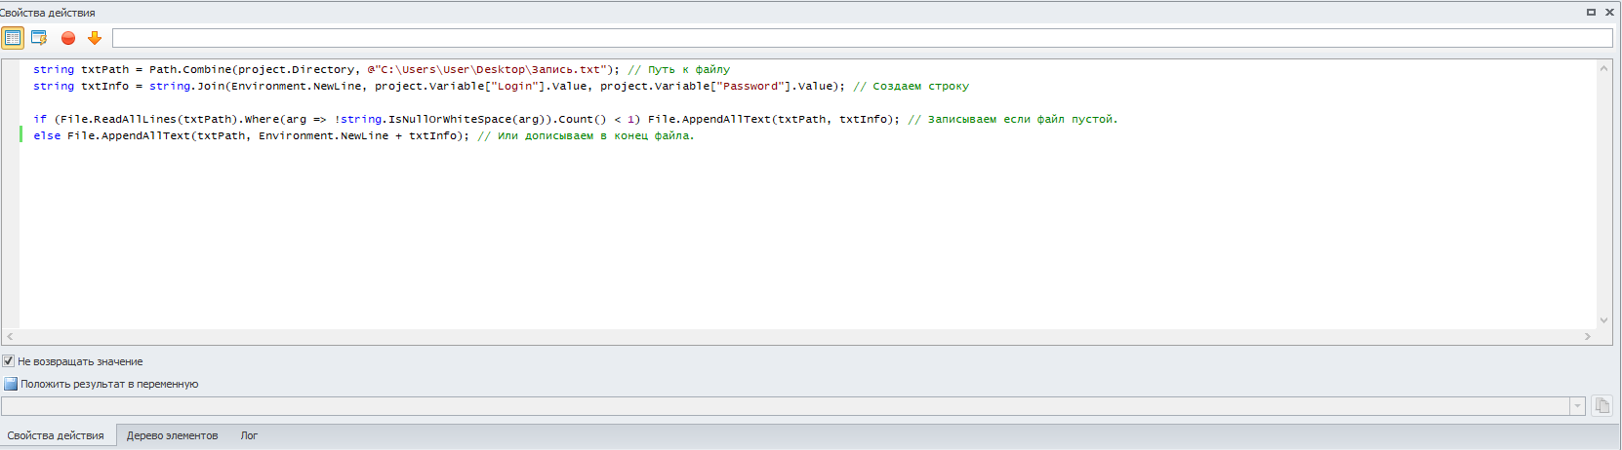Click the code editor scroll-up arrow

[x=1603, y=68]
